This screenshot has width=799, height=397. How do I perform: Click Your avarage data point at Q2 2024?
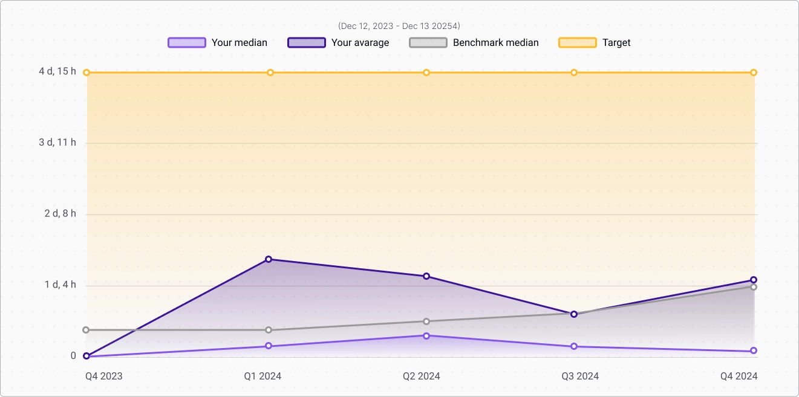[426, 276]
